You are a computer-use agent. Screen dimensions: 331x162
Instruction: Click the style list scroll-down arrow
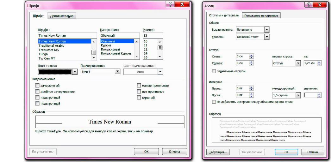[136, 57]
